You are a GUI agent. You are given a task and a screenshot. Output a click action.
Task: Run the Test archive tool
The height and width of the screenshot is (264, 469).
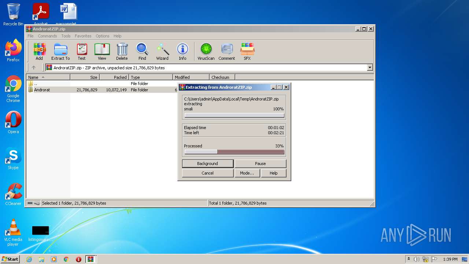pos(82,51)
